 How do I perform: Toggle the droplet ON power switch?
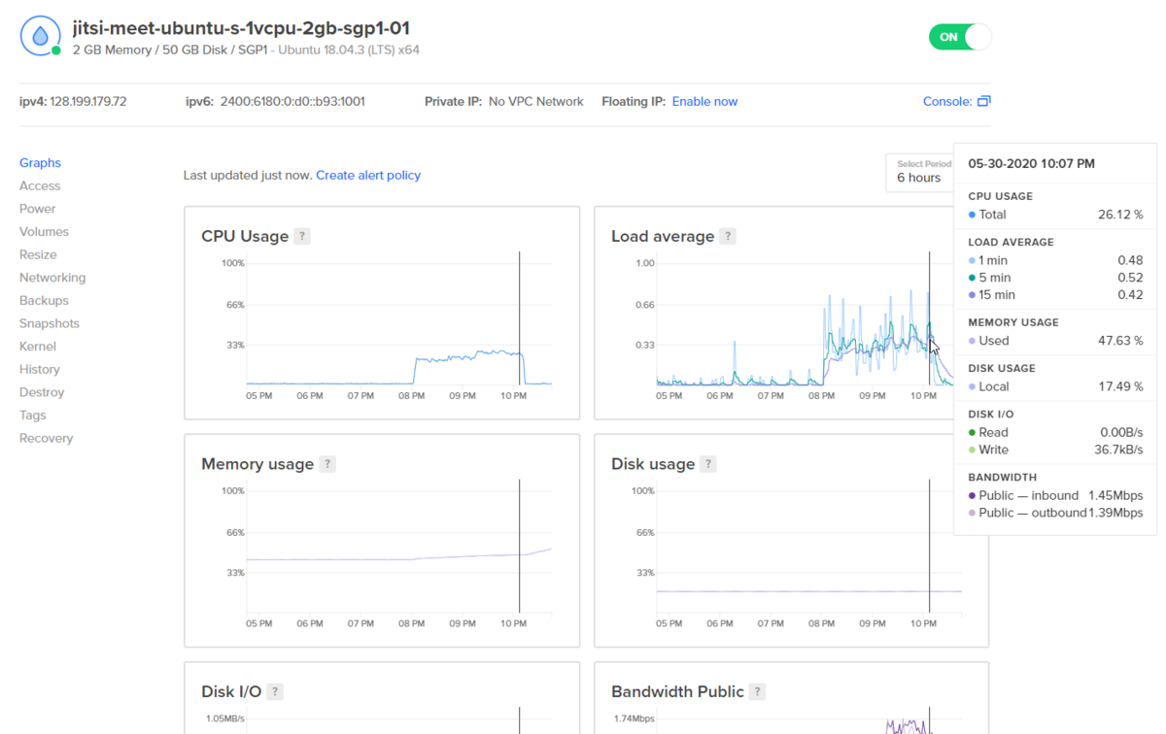[960, 37]
